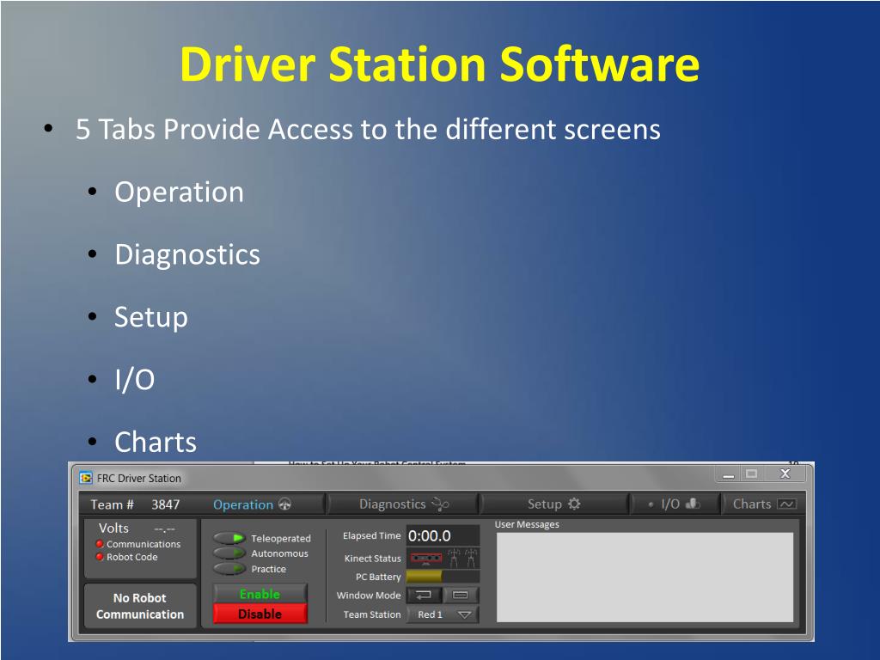Click the slide bullet "Operation"

click(179, 192)
